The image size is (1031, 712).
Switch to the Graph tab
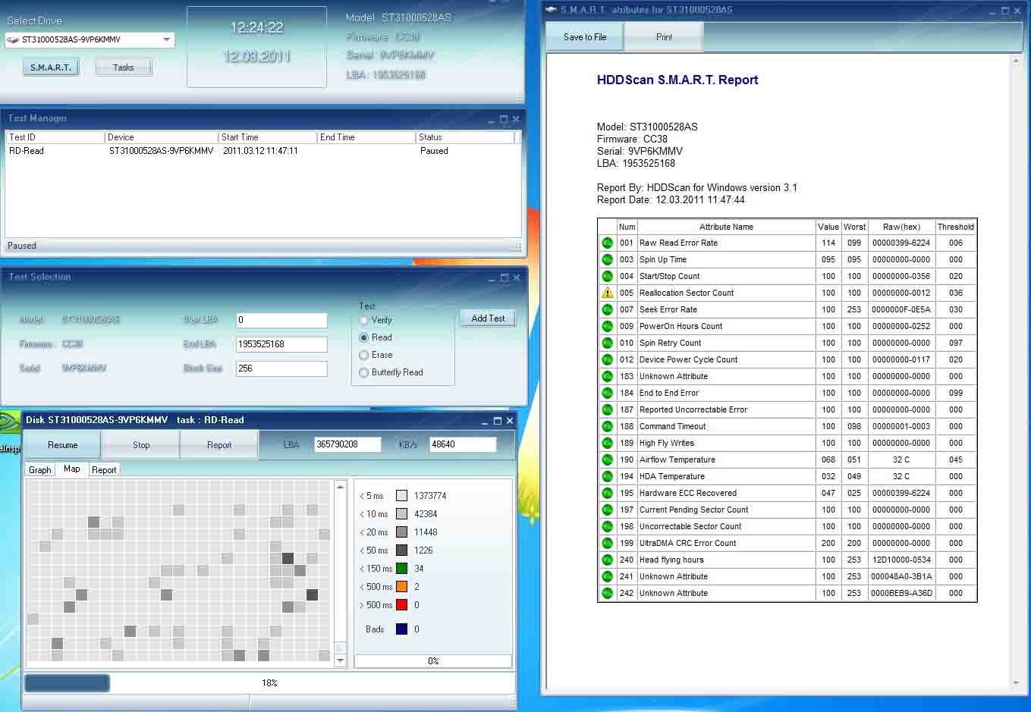tap(39, 470)
